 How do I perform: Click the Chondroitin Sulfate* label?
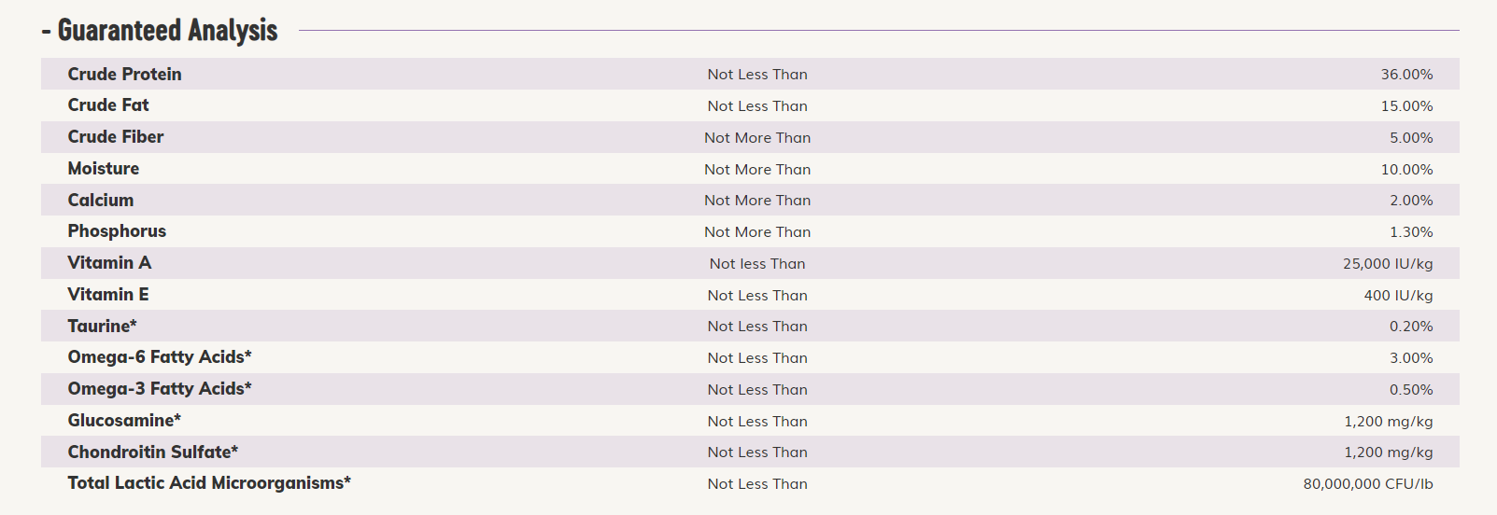click(x=153, y=452)
